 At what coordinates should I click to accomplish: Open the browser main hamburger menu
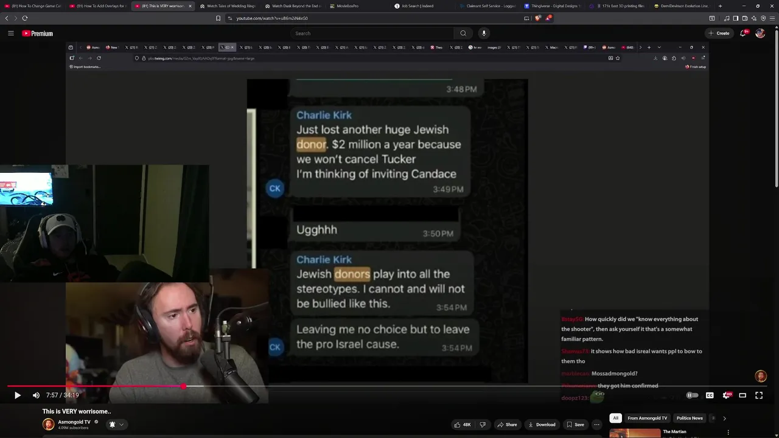tap(772, 18)
